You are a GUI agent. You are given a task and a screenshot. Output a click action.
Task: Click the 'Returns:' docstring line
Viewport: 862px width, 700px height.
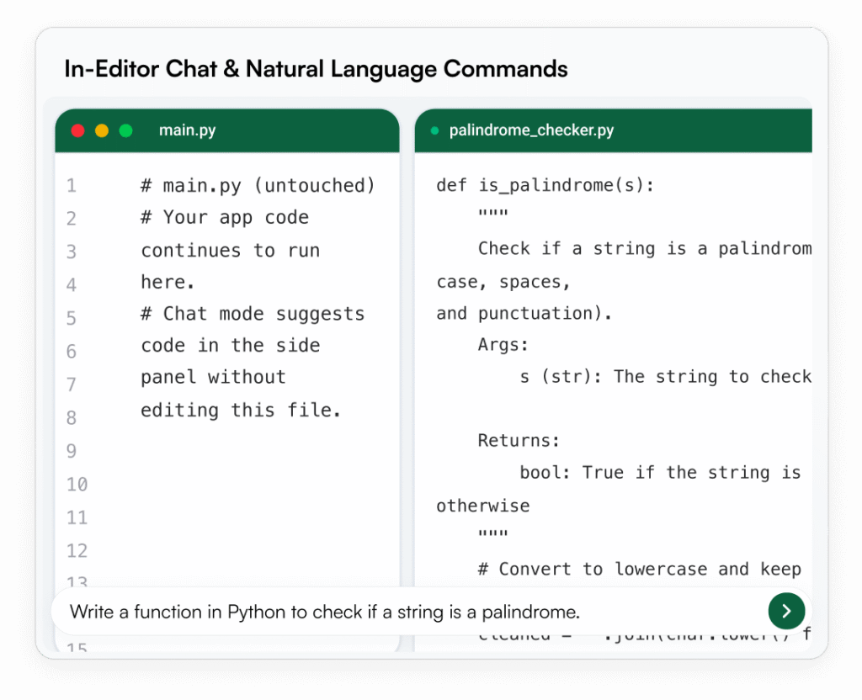tap(519, 441)
